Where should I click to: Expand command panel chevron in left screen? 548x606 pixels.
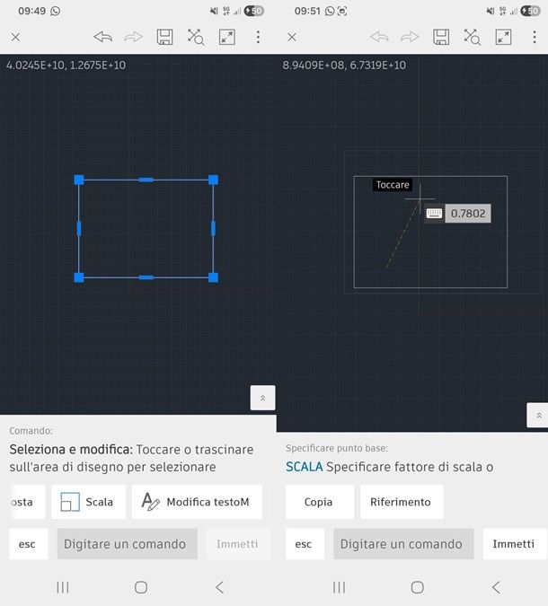pyautogui.click(x=263, y=398)
